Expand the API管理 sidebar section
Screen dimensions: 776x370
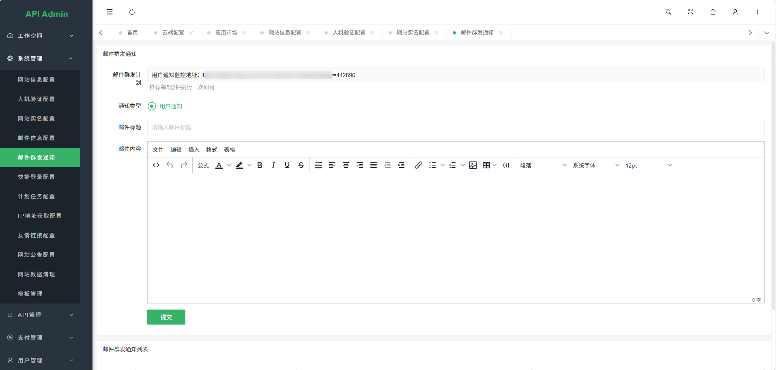pyautogui.click(x=41, y=315)
